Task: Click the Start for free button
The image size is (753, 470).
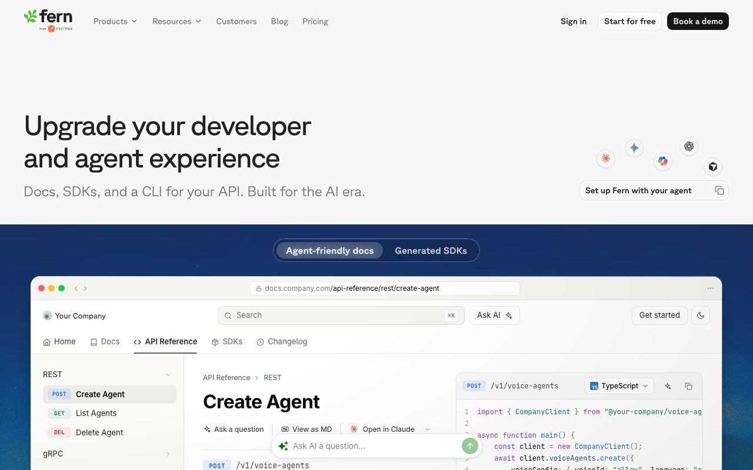Action: 629,21
